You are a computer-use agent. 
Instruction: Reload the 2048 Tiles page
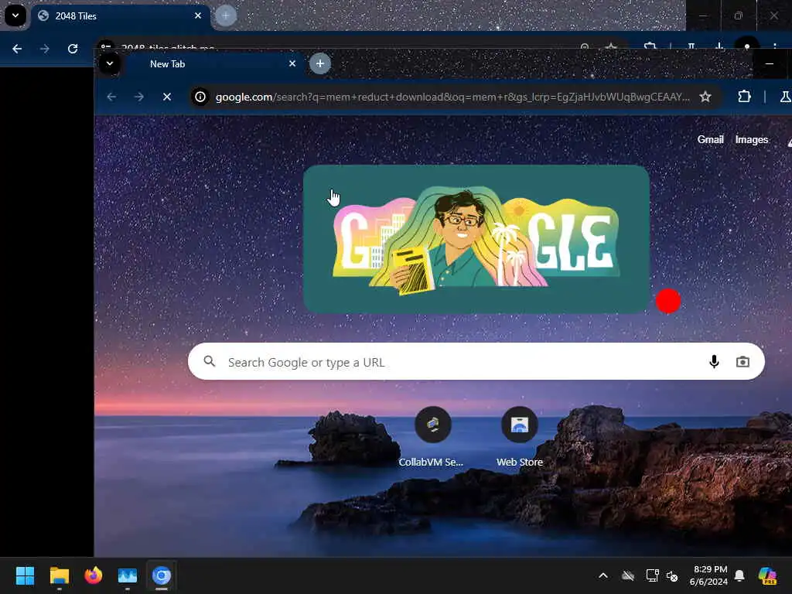tap(73, 49)
